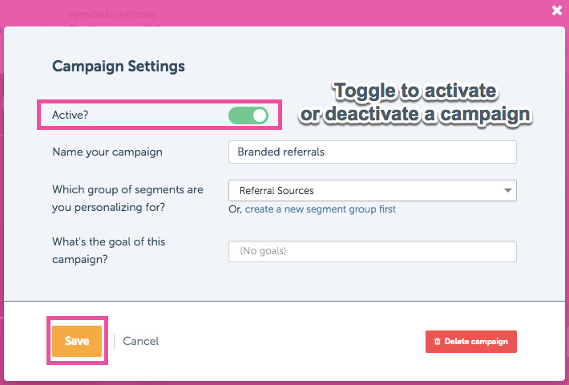
Task: Click the Active? label text
Action: click(x=70, y=115)
